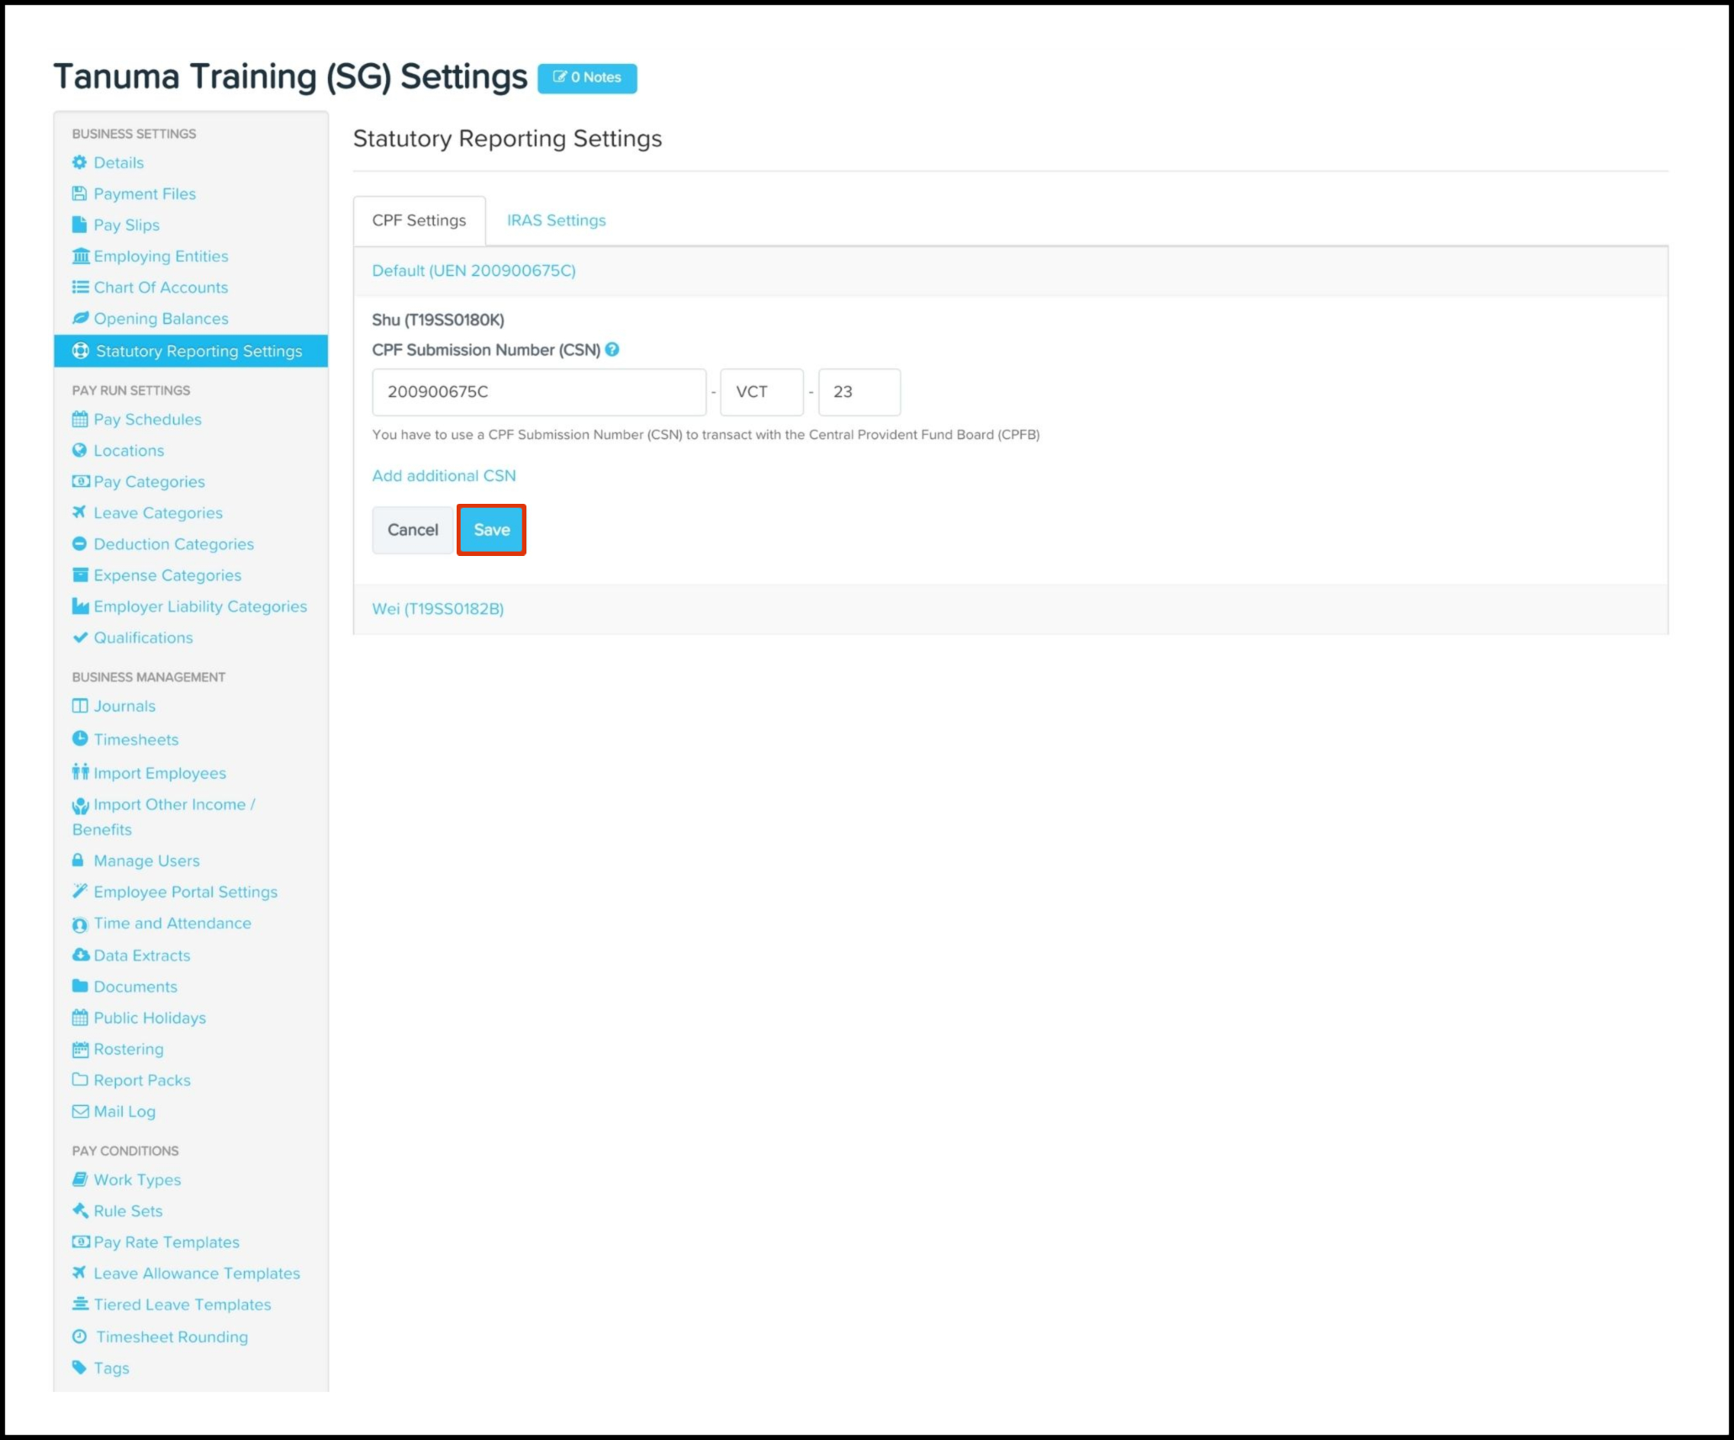Screen dimensions: 1734x1440
Task: Click the Leave Categories airplane icon
Action: [80, 512]
